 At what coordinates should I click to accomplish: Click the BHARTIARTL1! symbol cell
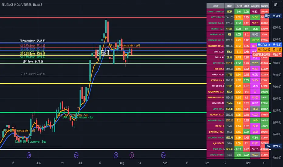pyautogui.click(x=215, y=132)
